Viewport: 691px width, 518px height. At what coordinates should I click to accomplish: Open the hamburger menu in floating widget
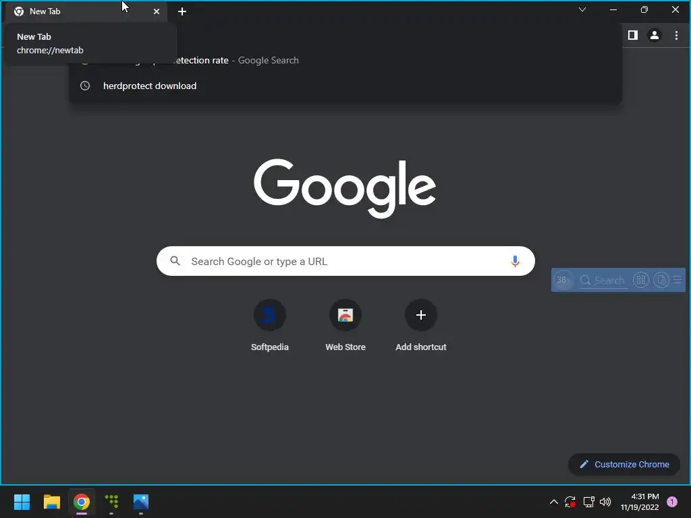(678, 280)
